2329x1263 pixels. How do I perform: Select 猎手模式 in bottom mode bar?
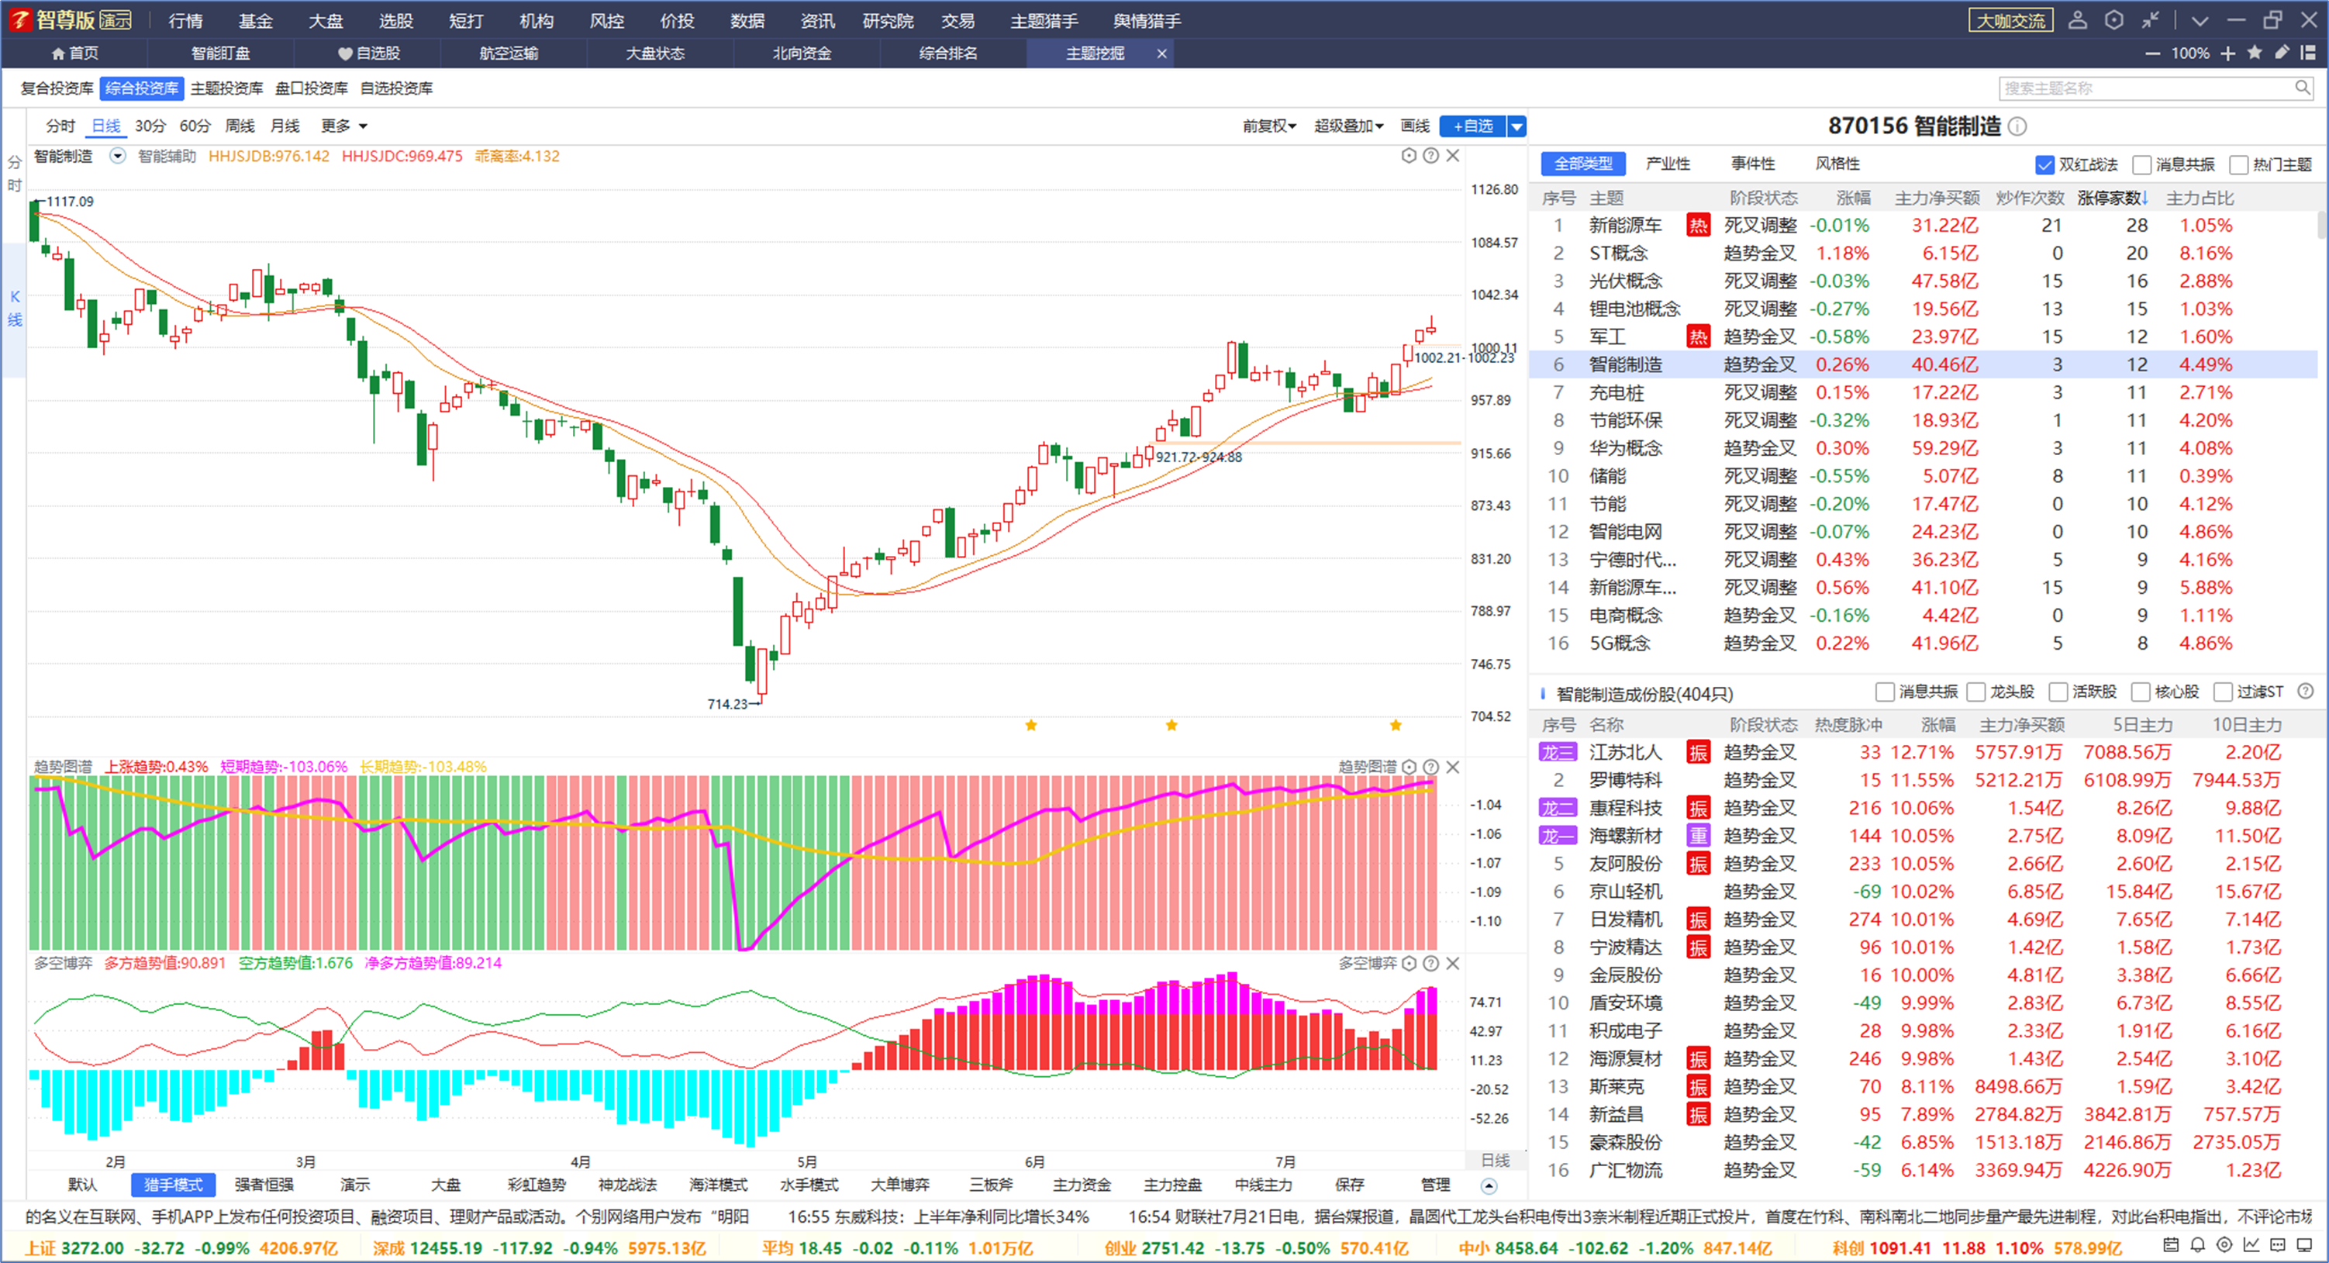coord(174,1185)
